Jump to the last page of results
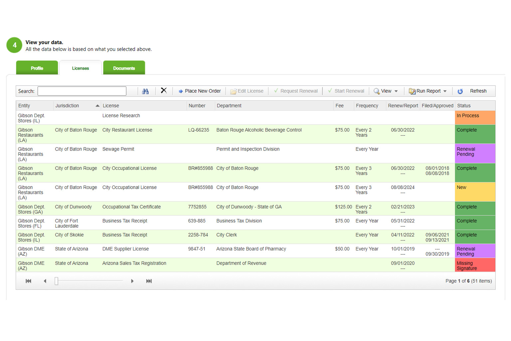Viewport: 511px width, 341px height. [x=149, y=281]
